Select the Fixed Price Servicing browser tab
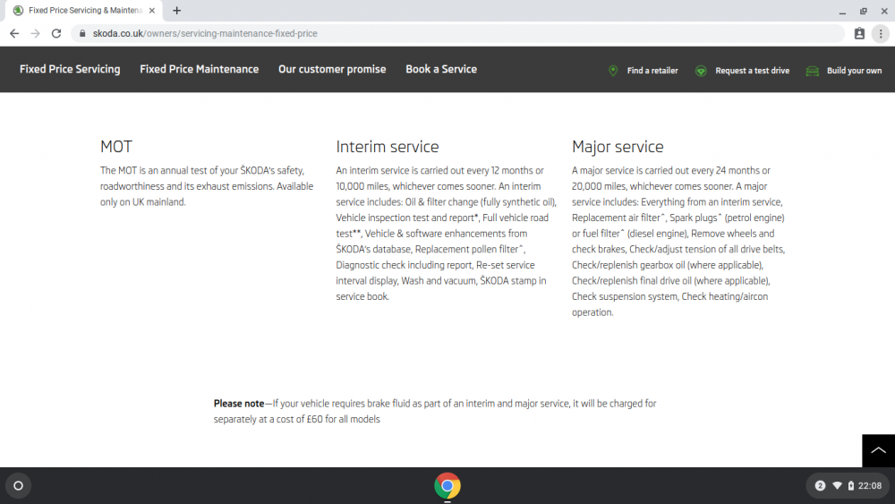This screenshot has height=504, width=895. (84, 10)
